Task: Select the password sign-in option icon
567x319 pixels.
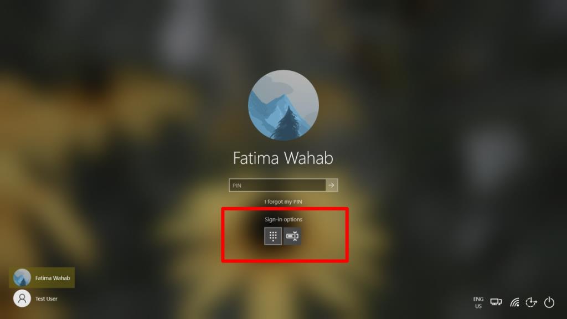Action: click(292, 236)
